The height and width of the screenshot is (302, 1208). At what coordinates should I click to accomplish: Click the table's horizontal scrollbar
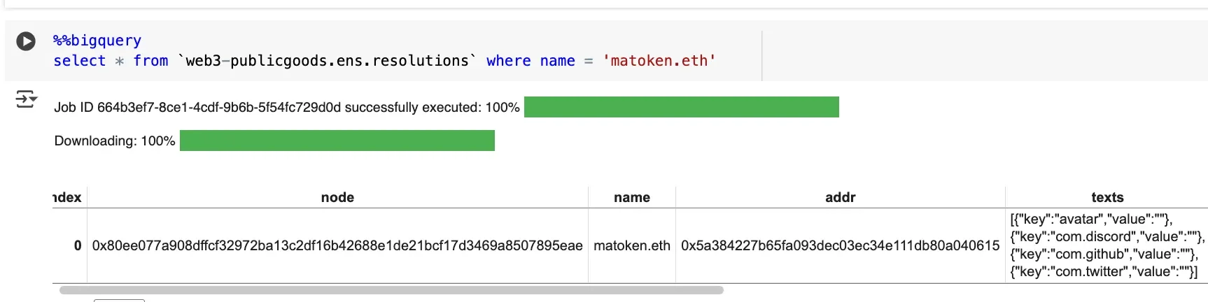pos(391,290)
